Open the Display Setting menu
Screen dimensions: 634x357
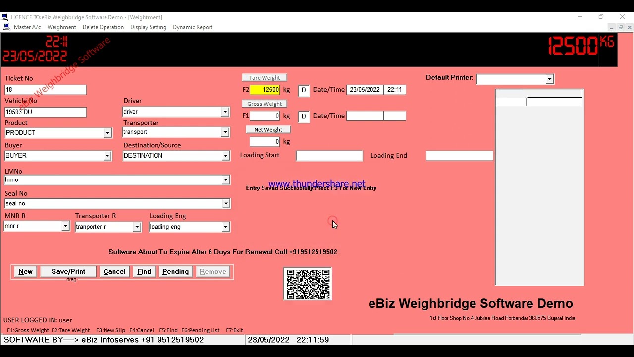[x=148, y=27]
